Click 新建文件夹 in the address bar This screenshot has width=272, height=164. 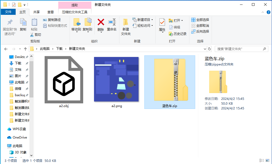tap(77, 49)
